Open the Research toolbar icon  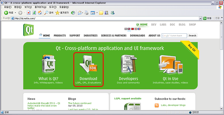point(107,13)
